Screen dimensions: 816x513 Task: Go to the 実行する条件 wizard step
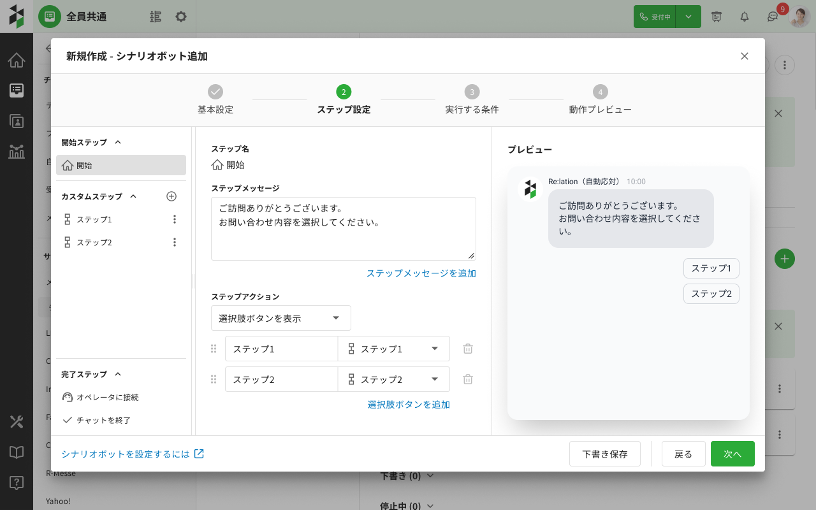(472, 99)
